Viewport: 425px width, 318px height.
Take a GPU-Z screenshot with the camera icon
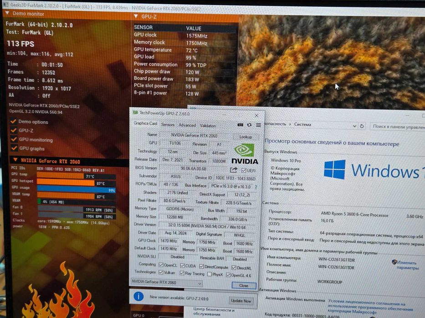pos(240,124)
